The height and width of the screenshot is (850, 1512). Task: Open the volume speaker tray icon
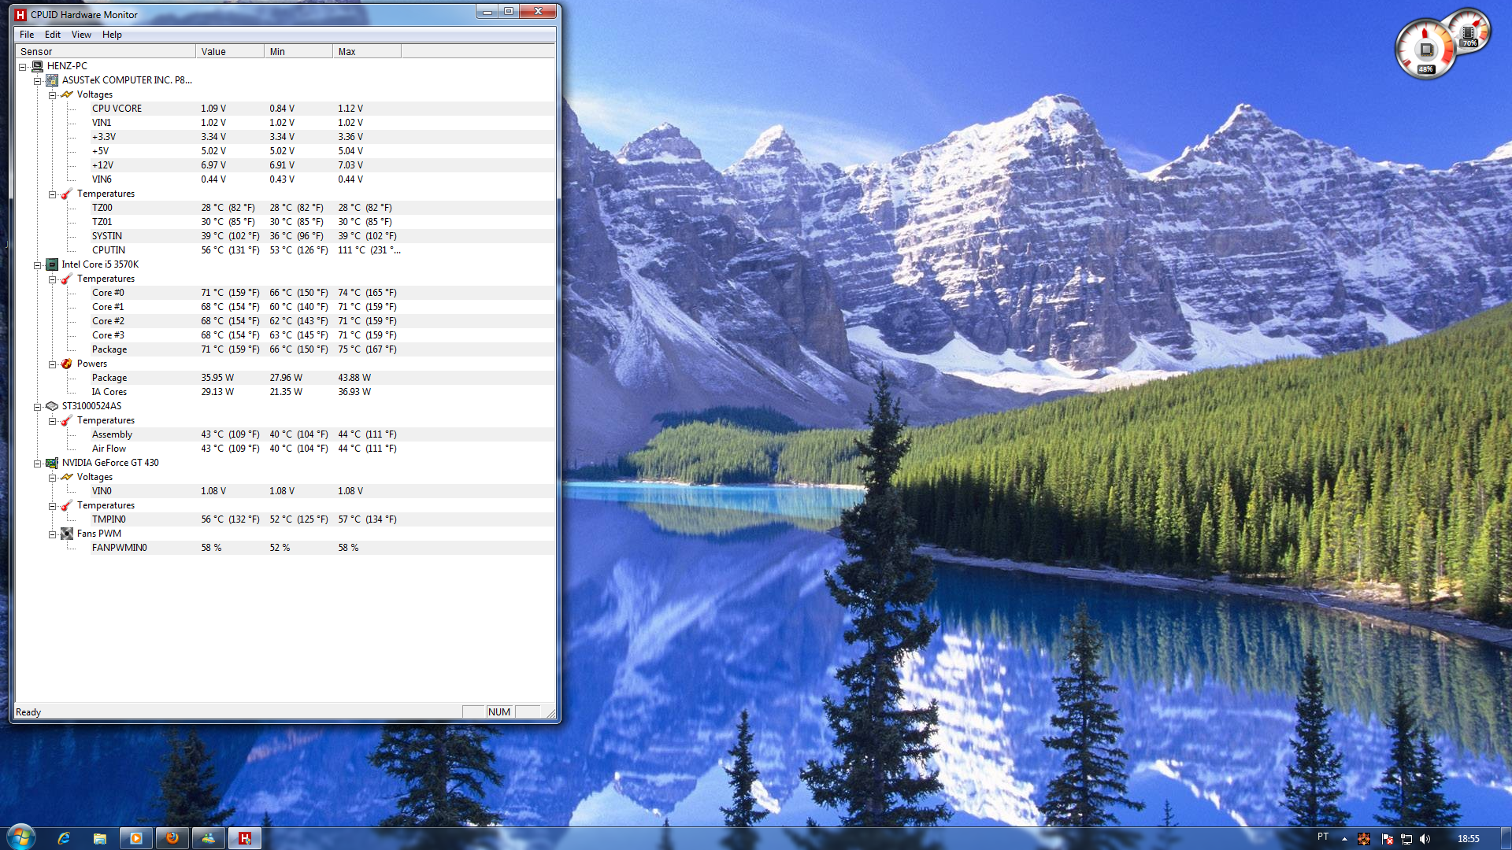point(1425,839)
